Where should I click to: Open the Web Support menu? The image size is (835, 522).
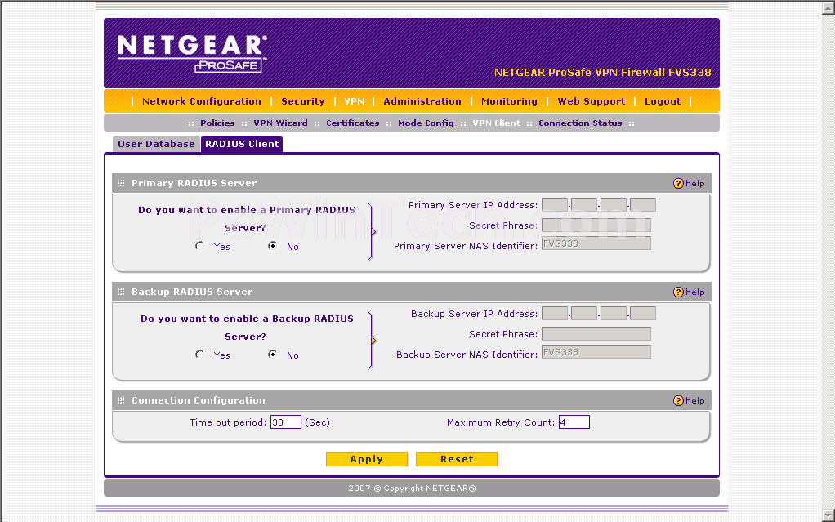click(591, 101)
